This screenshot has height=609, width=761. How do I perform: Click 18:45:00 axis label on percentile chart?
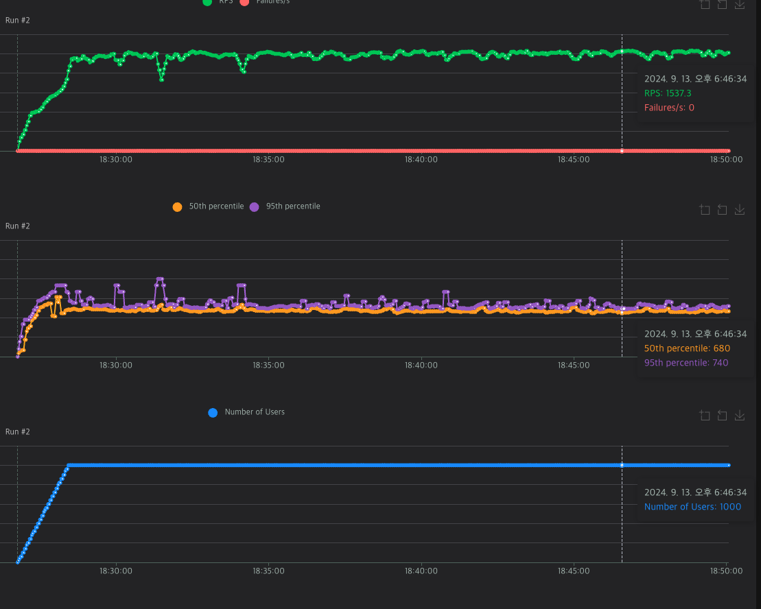tap(574, 365)
